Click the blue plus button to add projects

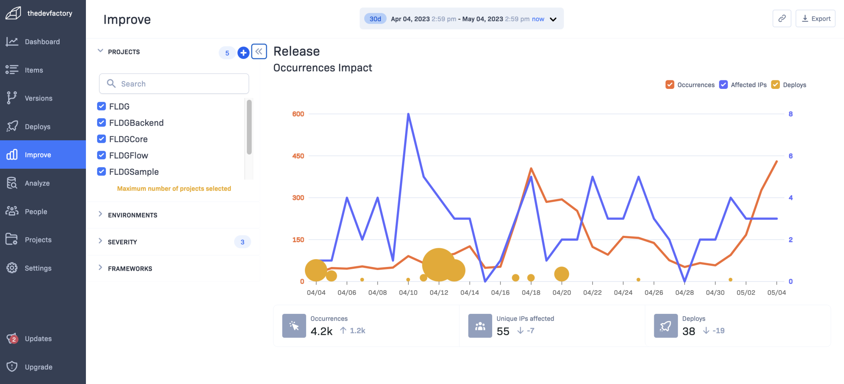pos(243,52)
